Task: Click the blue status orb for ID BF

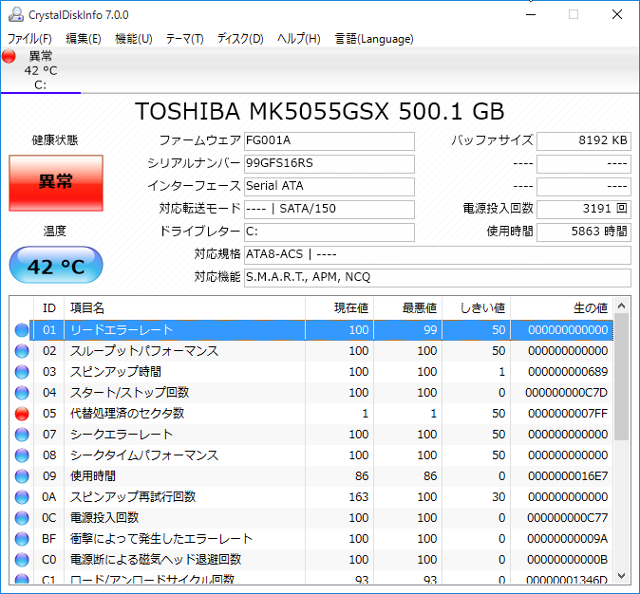Action: click(x=22, y=539)
